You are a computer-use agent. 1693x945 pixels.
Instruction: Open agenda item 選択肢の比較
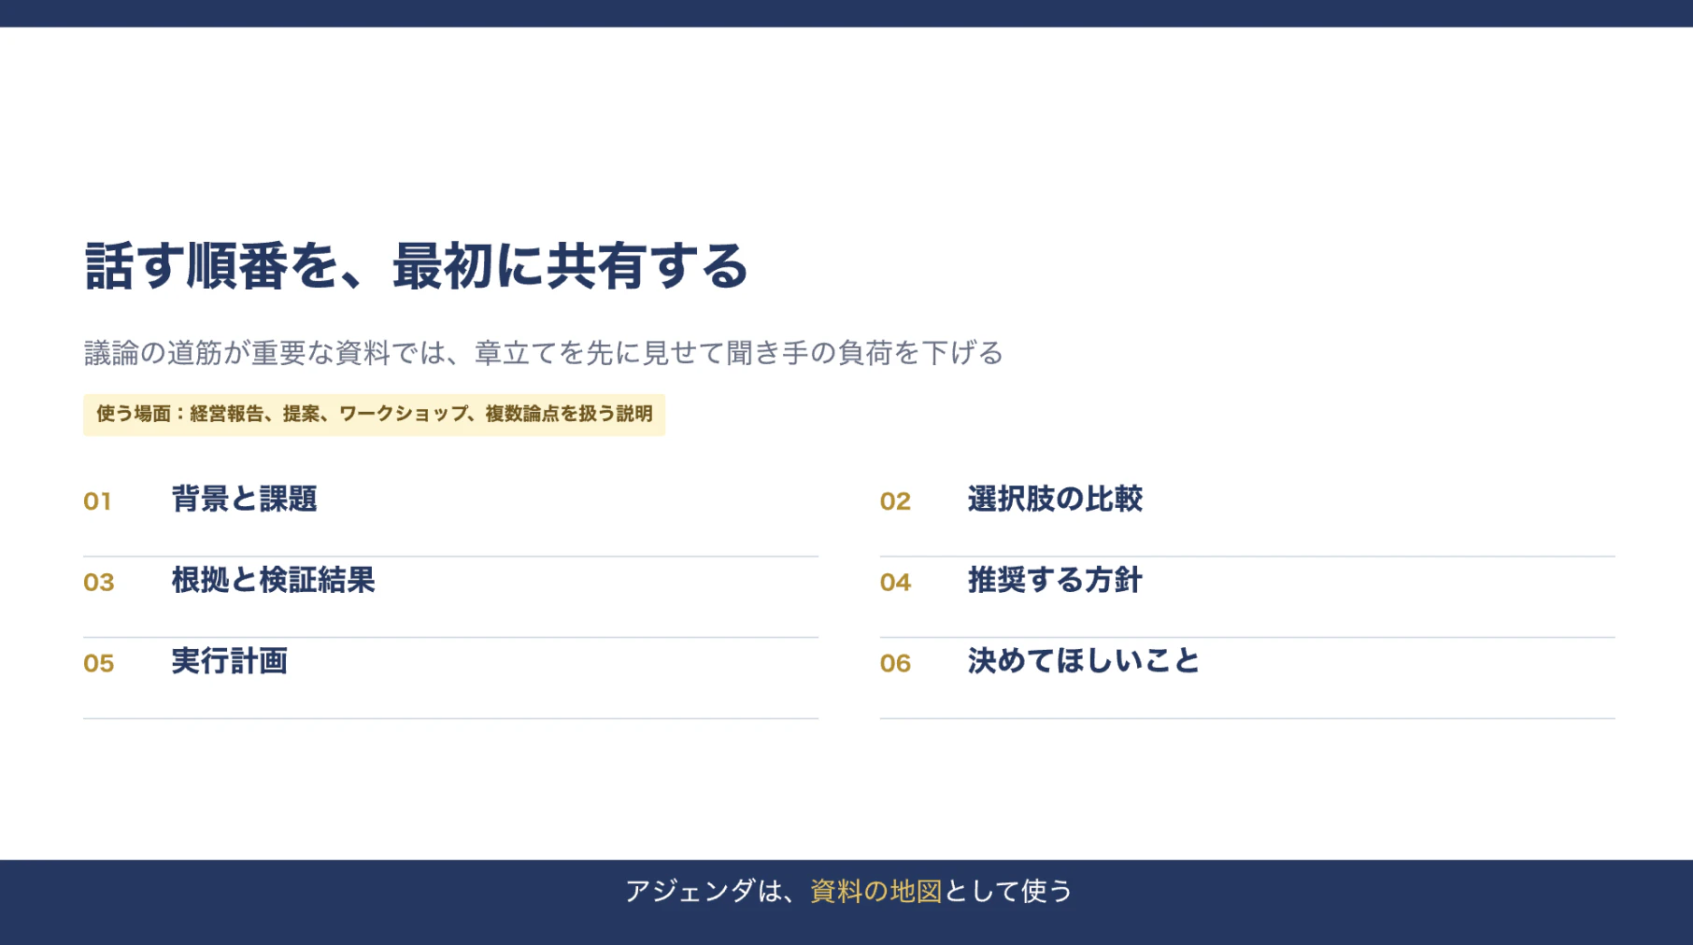point(1055,500)
